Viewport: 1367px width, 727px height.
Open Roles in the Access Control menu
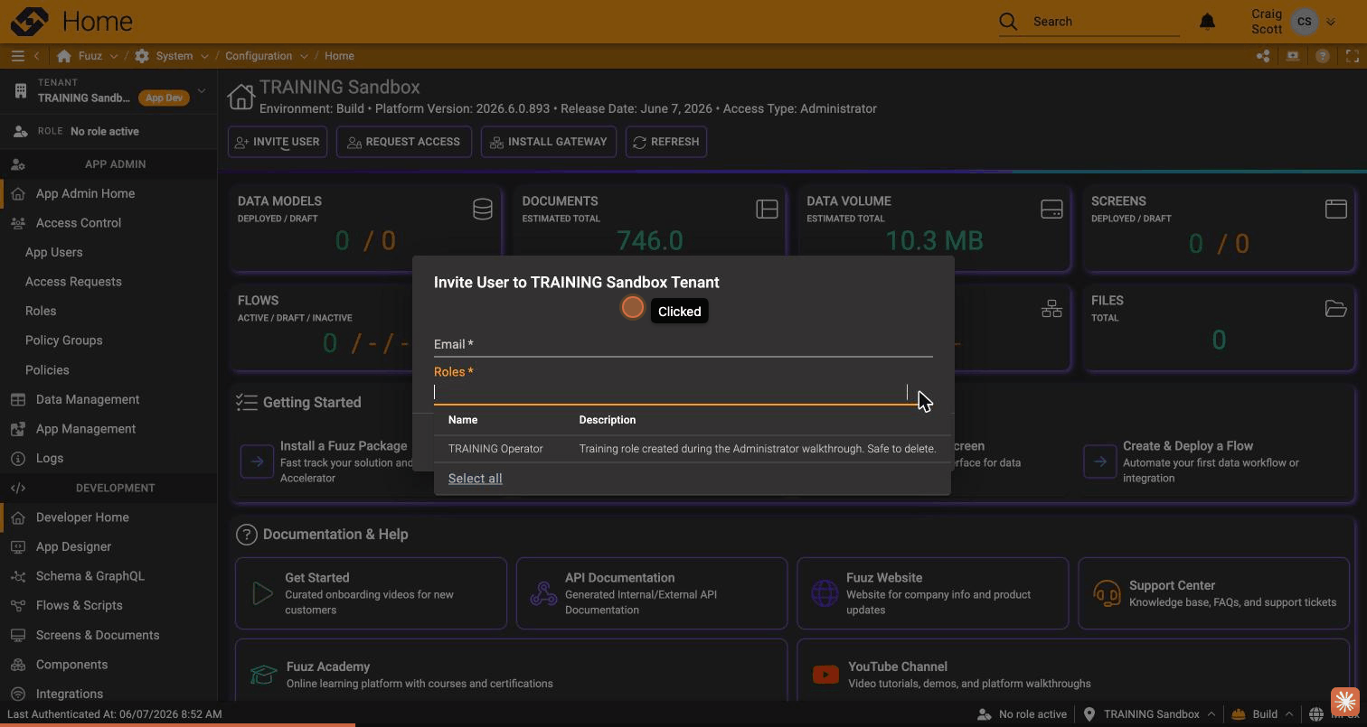[x=41, y=311]
